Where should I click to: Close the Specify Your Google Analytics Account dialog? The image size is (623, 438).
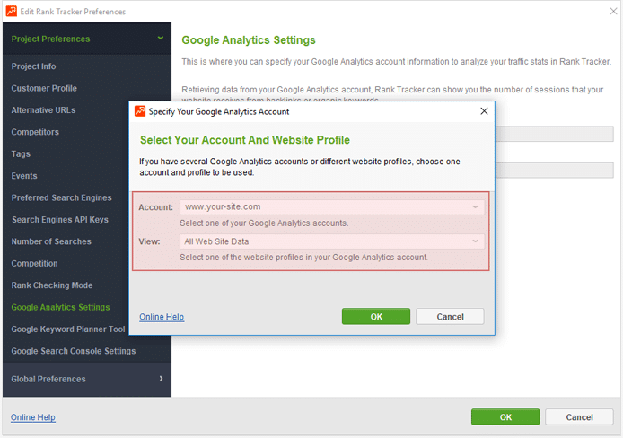[x=484, y=111]
